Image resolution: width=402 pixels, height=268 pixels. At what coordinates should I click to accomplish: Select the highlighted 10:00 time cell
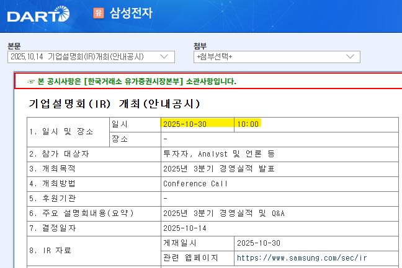pyautogui.click(x=248, y=124)
